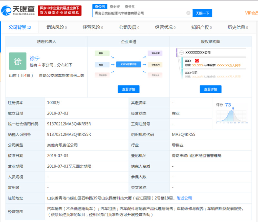Open the 历史信息 tab
Image resolution: width=258 pixels, height=222 pixels.
(x=238, y=27)
